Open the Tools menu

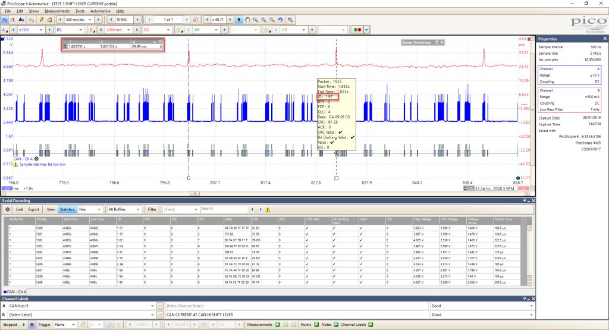coord(80,11)
